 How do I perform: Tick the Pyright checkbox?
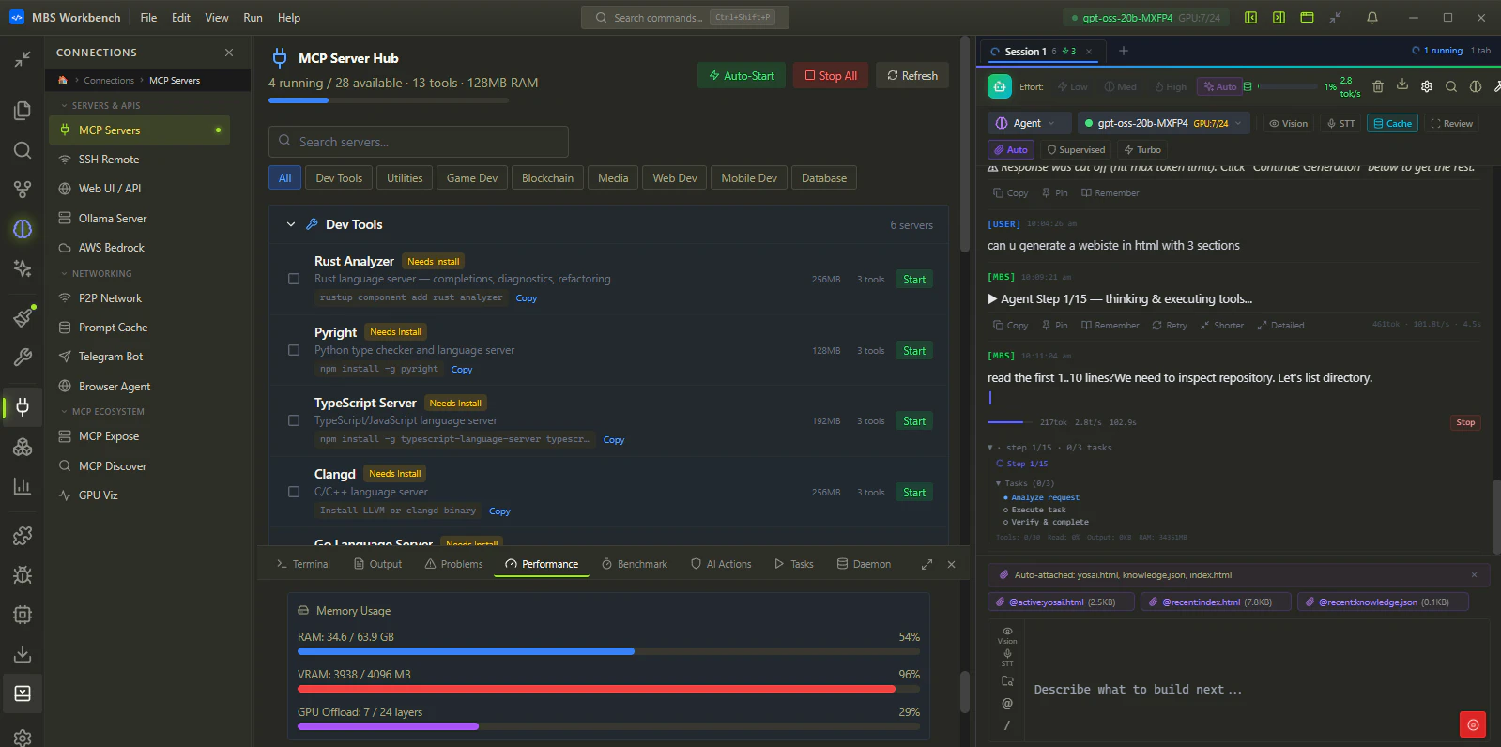(294, 350)
